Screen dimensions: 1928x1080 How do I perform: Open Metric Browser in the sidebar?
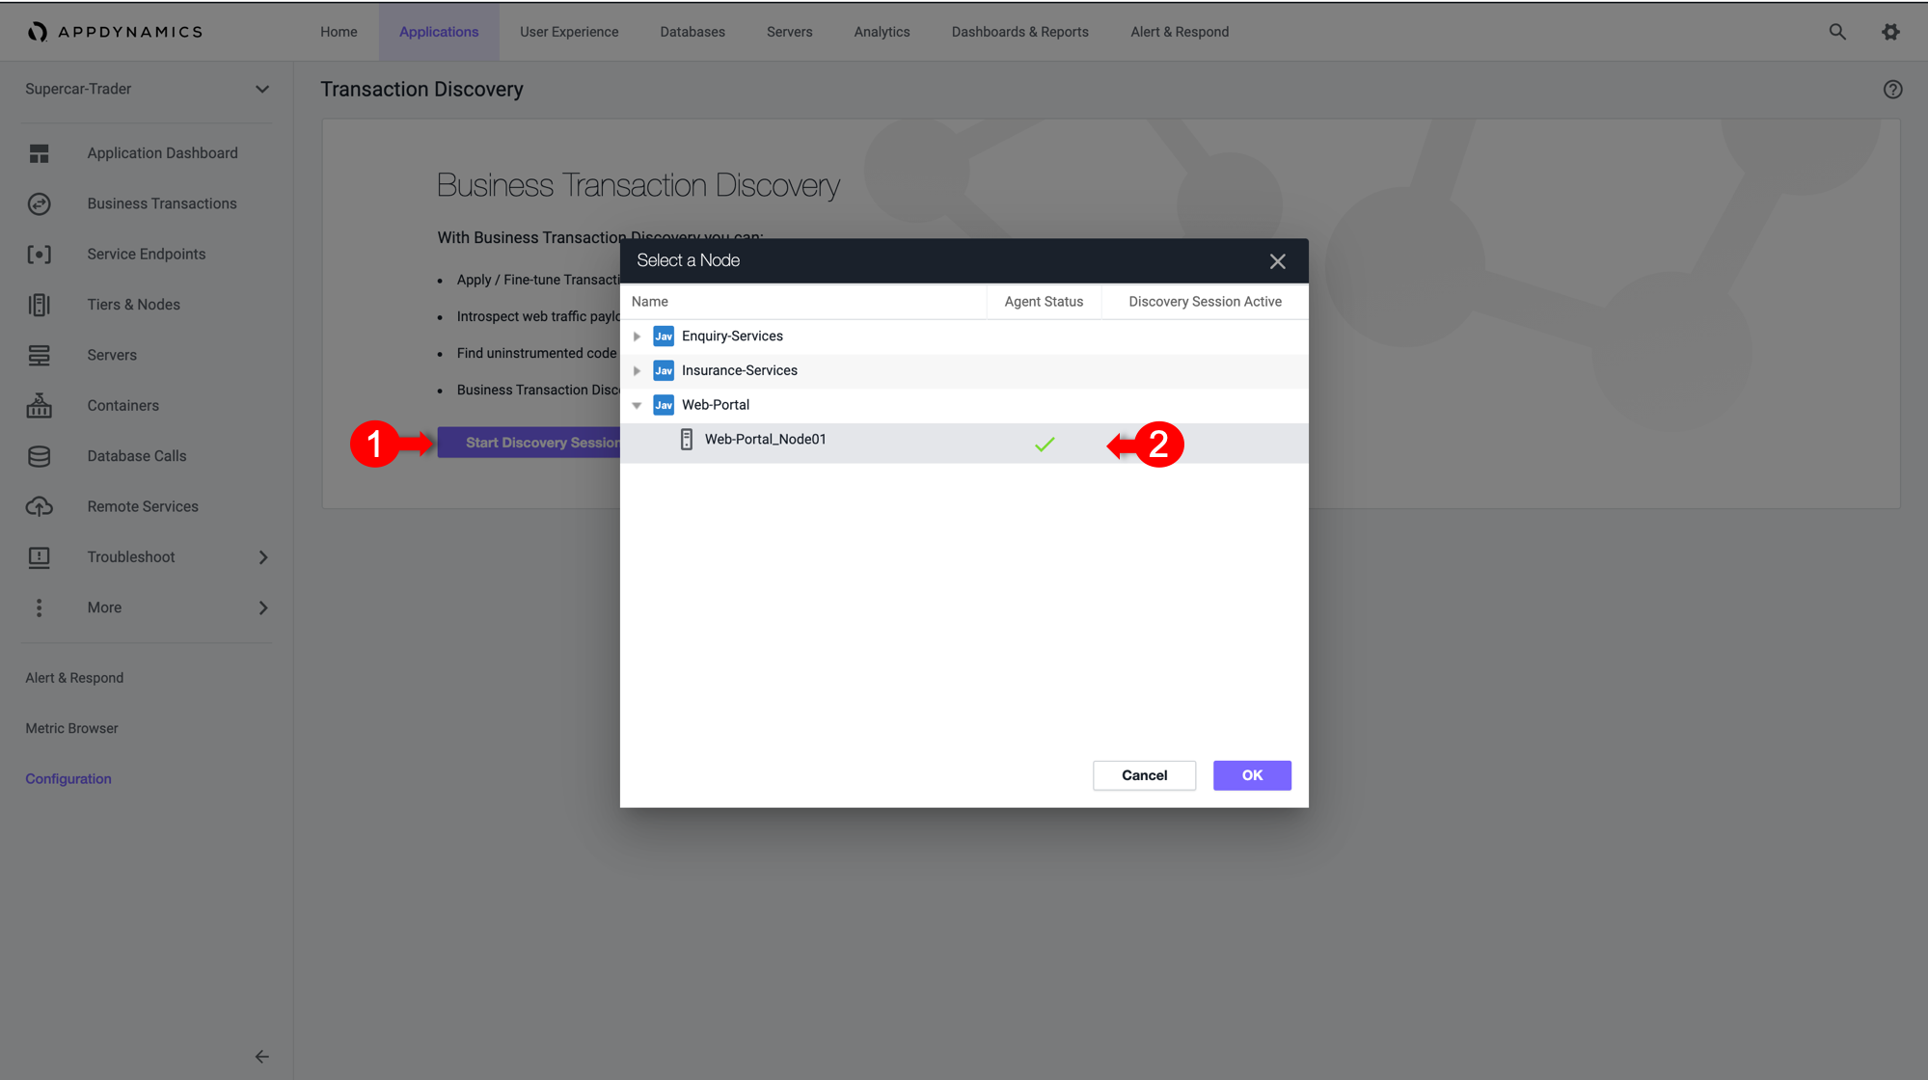click(71, 728)
